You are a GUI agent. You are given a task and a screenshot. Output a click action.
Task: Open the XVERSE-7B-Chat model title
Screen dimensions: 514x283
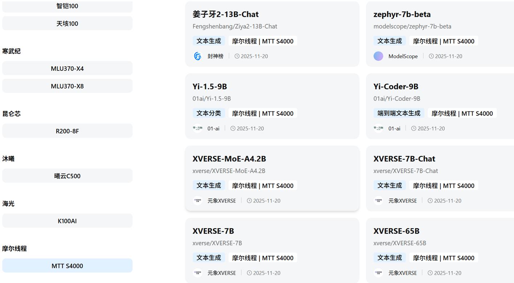pyautogui.click(x=404, y=159)
